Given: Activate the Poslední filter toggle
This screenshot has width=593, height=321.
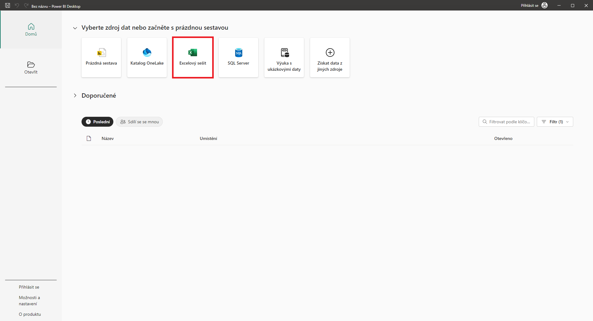Looking at the screenshot, I should pos(97,121).
